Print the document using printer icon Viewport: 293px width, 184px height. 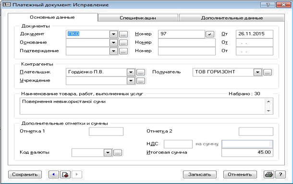269,175
